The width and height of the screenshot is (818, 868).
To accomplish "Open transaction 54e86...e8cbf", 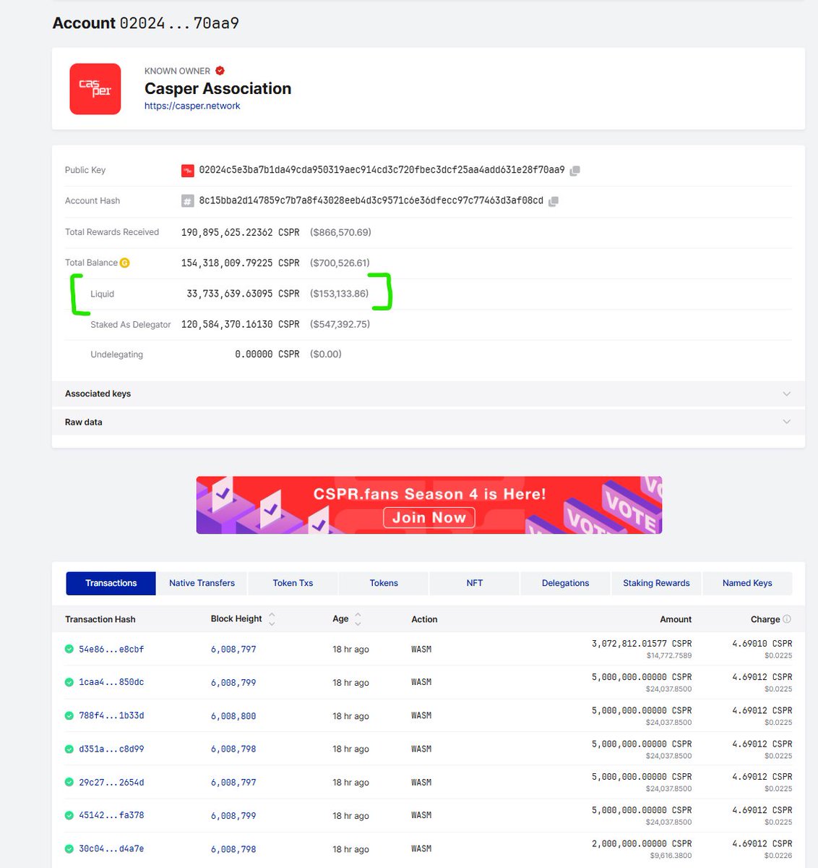I will click(111, 650).
